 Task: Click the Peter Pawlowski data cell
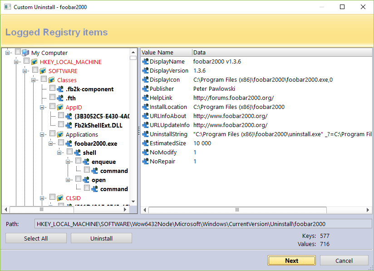[214, 89]
